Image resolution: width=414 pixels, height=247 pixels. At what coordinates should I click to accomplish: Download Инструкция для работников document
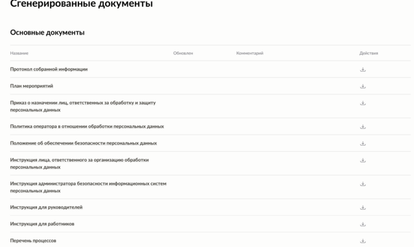point(363,224)
